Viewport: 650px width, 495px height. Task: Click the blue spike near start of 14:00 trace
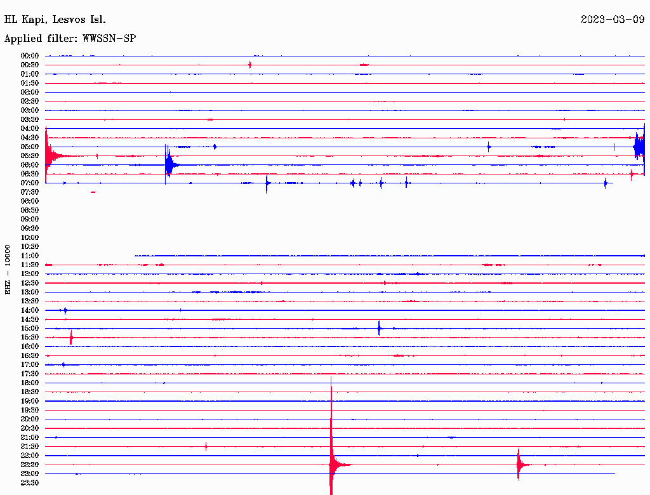coord(65,310)
